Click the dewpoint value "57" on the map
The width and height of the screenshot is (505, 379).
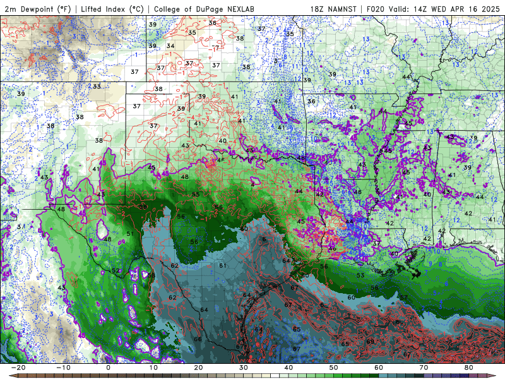(x=404, y=298)
